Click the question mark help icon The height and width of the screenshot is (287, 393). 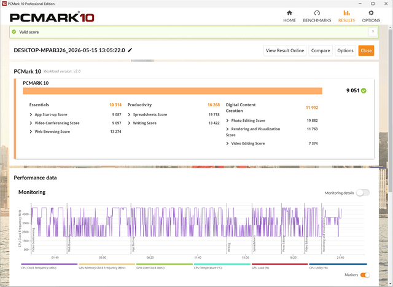coord(373,32)
